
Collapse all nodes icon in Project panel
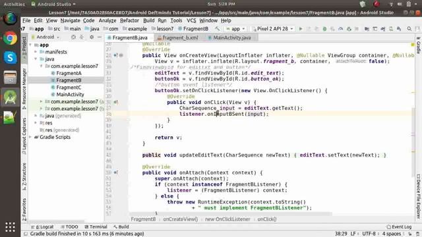pyautogui.click(x=82, y=37)
